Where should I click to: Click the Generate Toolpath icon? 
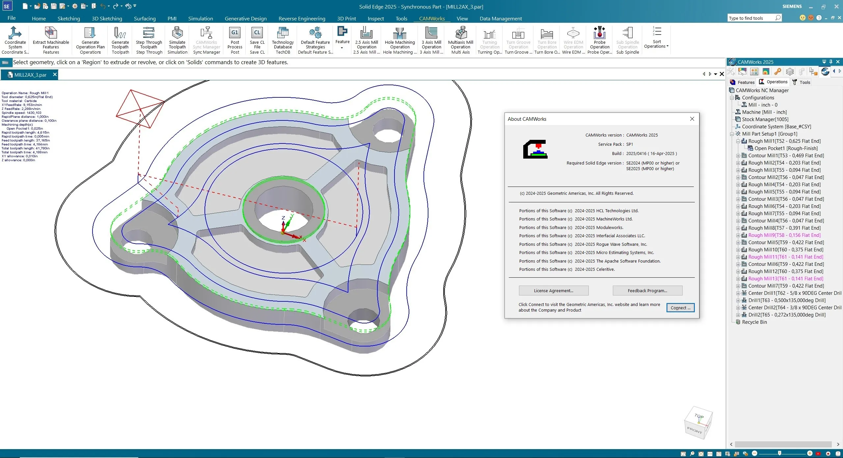[120, 33]
